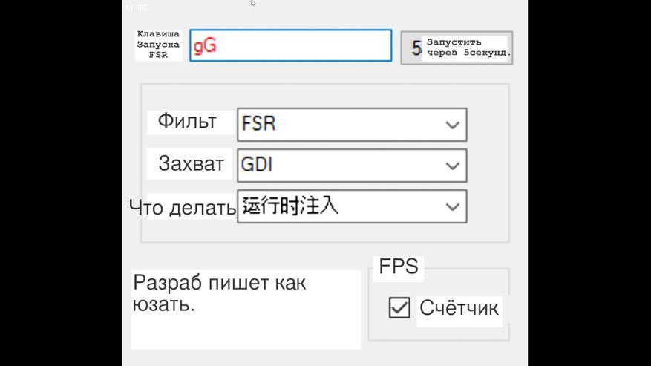Select the FSR text in the filter box

pos(259,124)
